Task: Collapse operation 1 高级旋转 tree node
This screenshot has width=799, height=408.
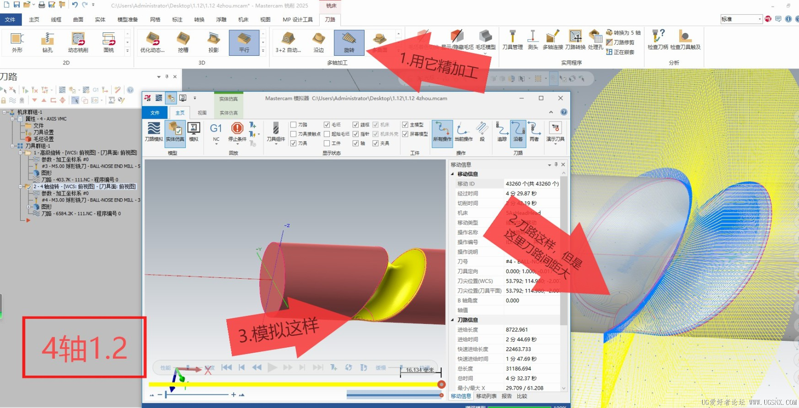Action: click(21, 153)
